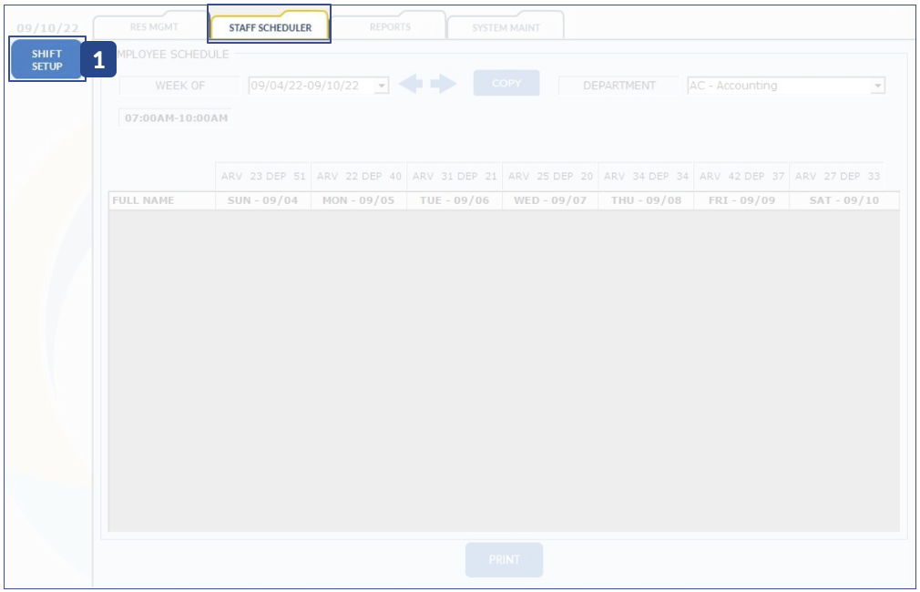Go to the SYSTEM MAINT tab
The image size is (920, 592).
pos(506,27)
